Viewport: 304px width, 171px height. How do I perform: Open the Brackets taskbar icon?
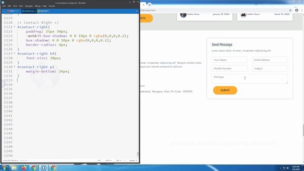(x=43, y=168)
